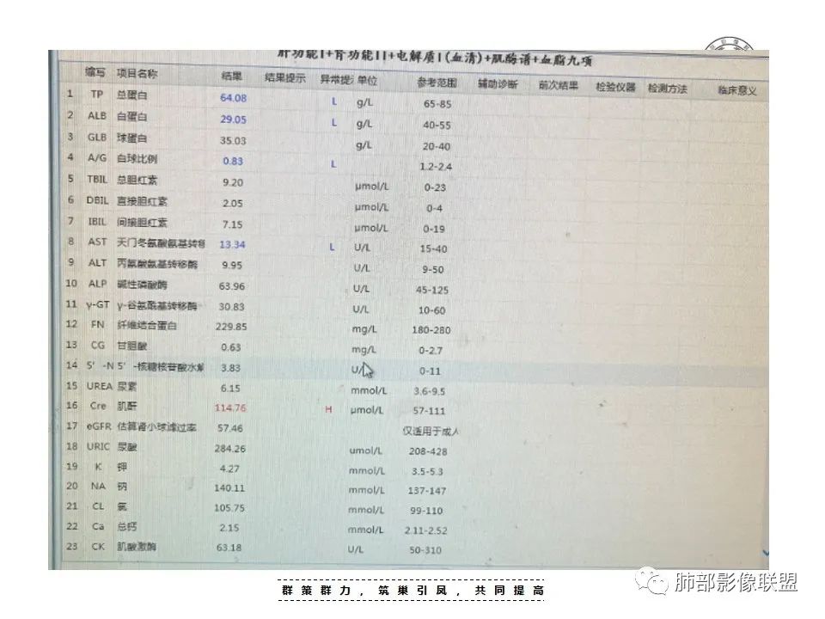Click reference range 208-428
The height and width of the screenshot is (619, 825).
tap(428, 451)
